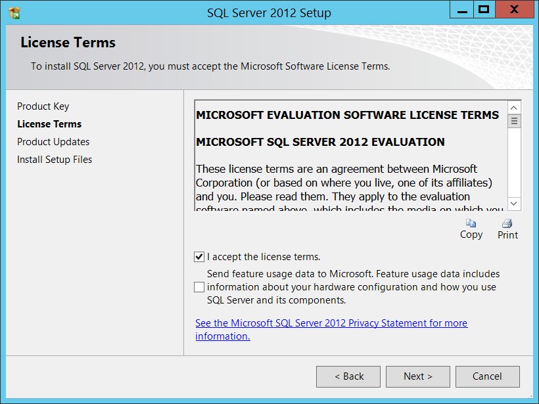The height and width of the screenshot is (404, 539).
Task: Click the license text scrollbar thumb
Action: click(514, 121)
